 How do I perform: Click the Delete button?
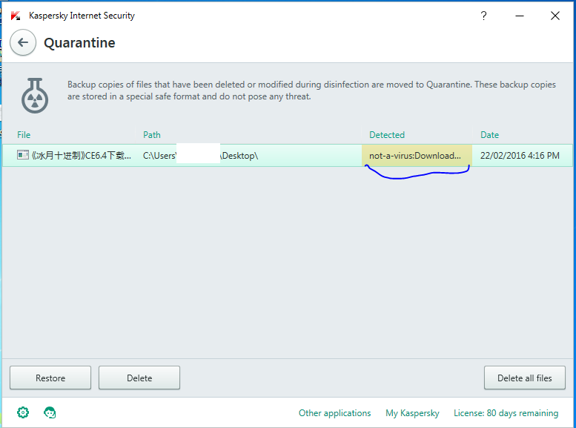point(139,378)
